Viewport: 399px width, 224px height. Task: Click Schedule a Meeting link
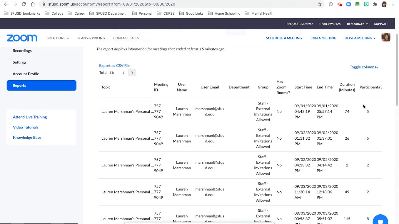click(284, 38)
